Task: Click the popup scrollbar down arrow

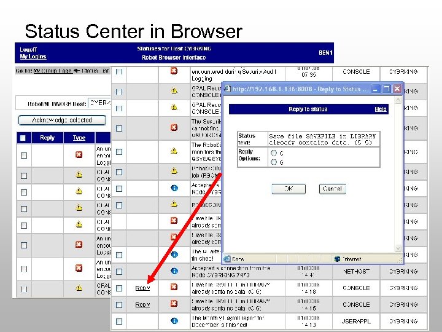Action: click(x=398, y=248)
